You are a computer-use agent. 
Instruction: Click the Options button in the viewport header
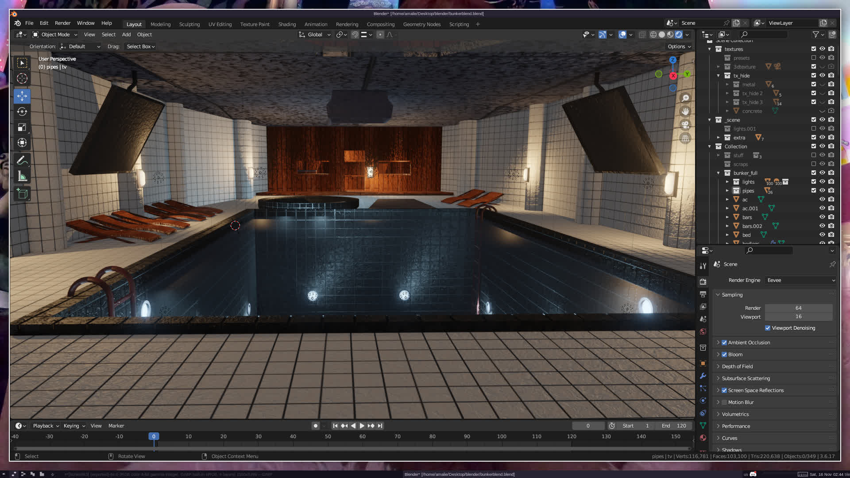coord(679,46)
